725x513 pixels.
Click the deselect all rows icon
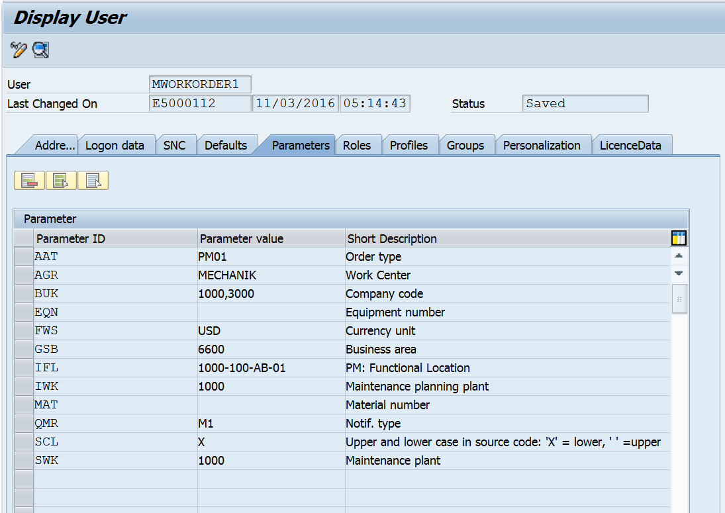pos(93,180)
